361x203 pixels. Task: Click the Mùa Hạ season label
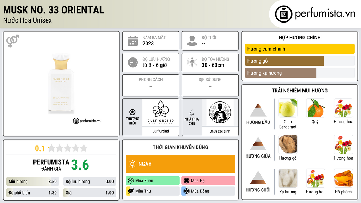pos(198,181)
